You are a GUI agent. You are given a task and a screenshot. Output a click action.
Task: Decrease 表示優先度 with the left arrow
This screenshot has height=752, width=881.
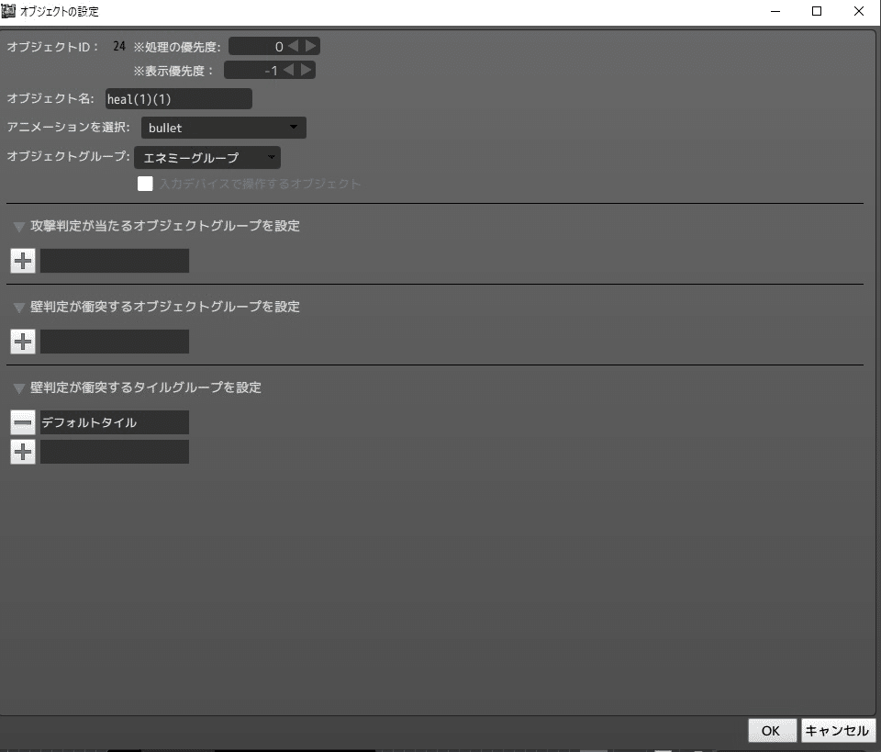[289, 70]
